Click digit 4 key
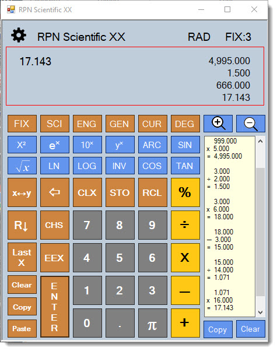The height and width of the screenshot is (351, 277). tap(87, 258)
